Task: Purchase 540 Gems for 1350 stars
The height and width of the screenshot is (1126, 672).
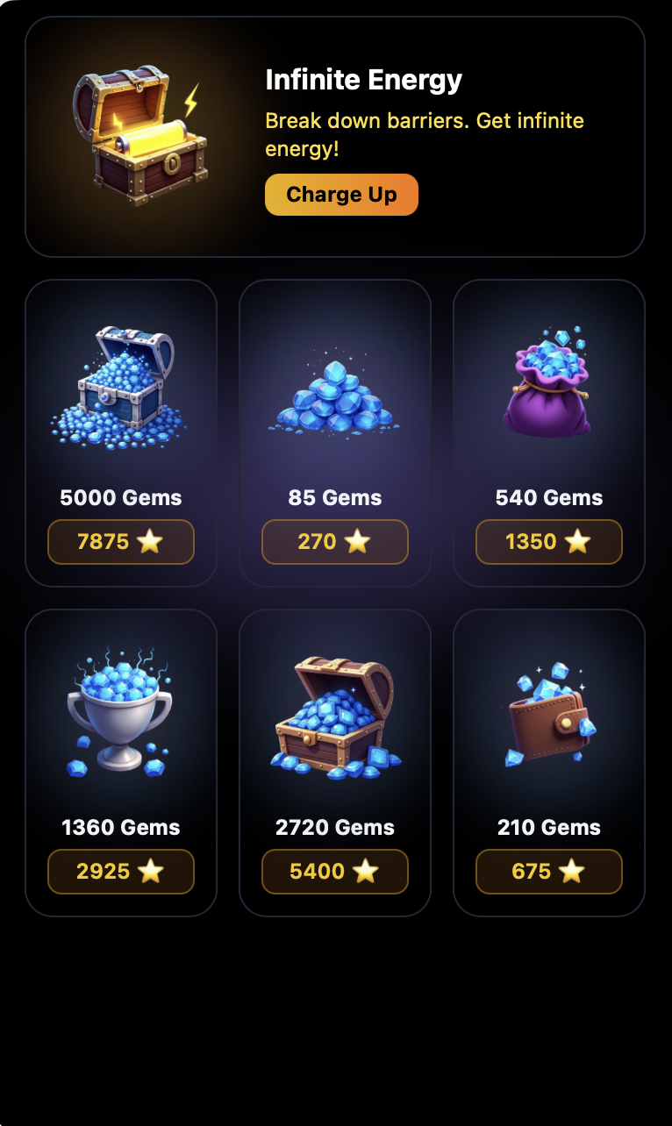Action: (x=549, y=542)
